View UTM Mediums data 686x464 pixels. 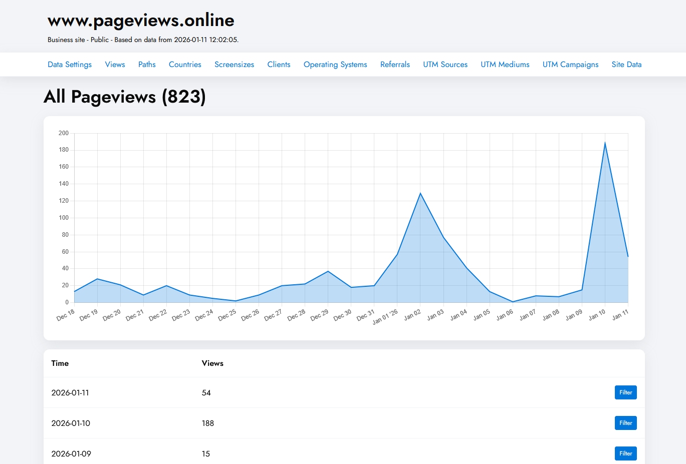coord(505,64)
